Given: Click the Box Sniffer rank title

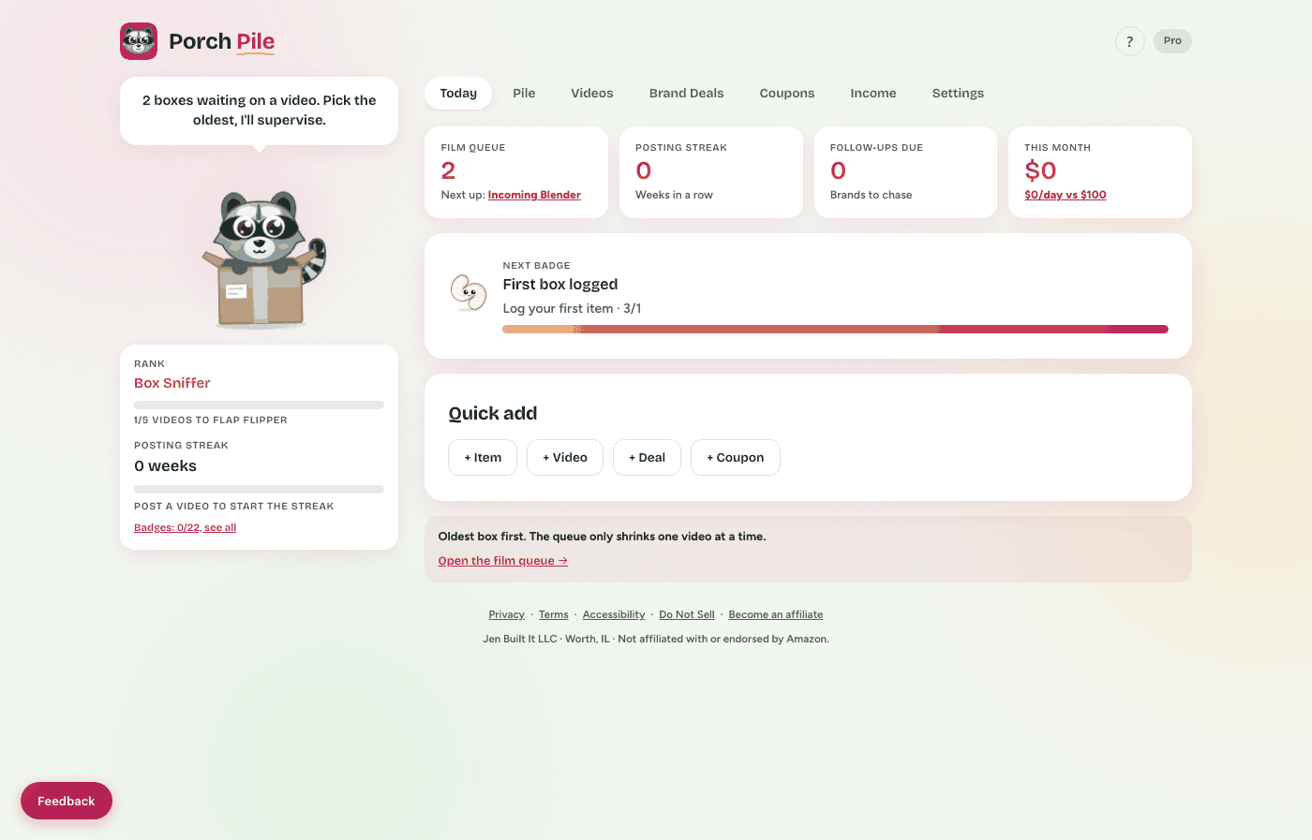Looking at the screenshot, I should (172, 383).
